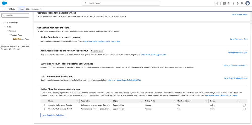Open the Rollup Field column header menu
The width and height of the screenshot is (252, 125).
(174, 101)
